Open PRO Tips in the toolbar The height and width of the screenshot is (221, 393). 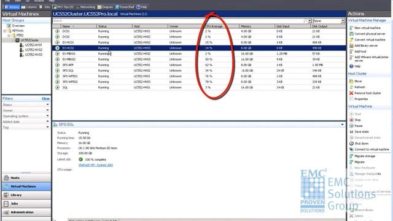63,7
